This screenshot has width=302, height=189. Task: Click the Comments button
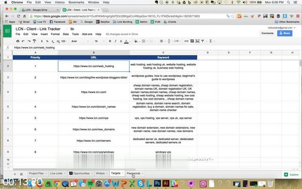point(268,33)
